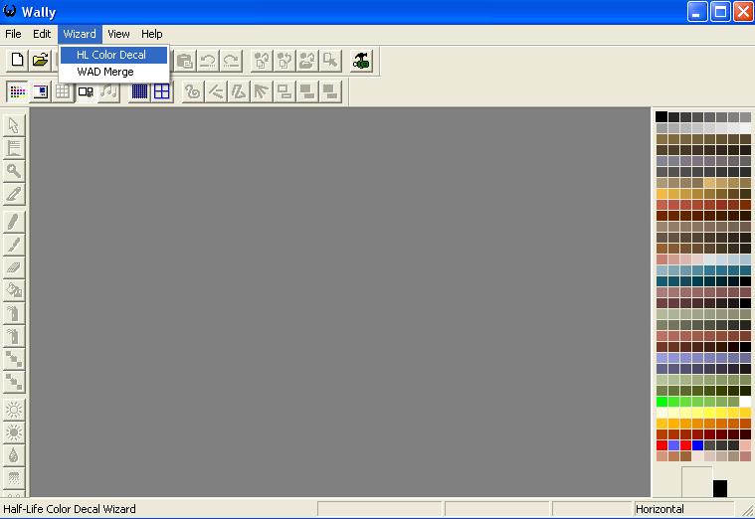The height and width of the screenshot is (519, 755).
Task: Click the Undo arrow icon
Action: click(208, 61)
